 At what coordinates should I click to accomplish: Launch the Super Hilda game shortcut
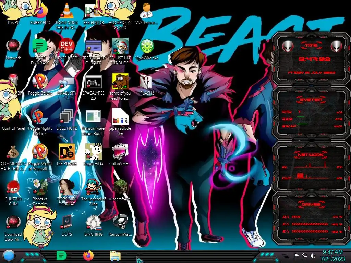[93, 155]
